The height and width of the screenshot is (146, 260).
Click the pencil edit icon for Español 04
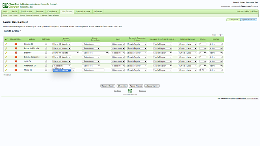pyautogui.click(x=6, y=53)
